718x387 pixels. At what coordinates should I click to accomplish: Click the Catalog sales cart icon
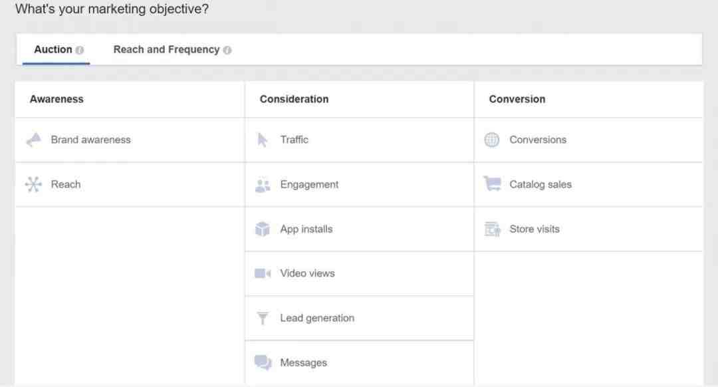492,185
